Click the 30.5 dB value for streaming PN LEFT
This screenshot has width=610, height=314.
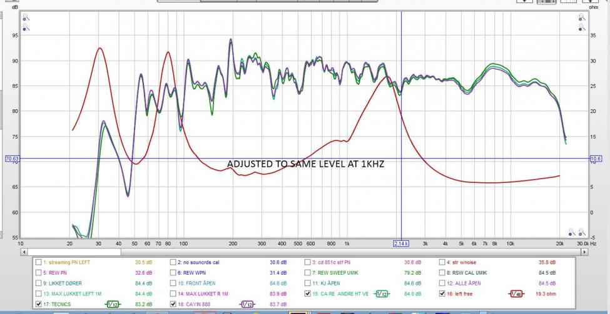(x=143, y=263)
